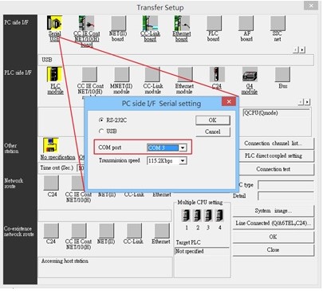Click the Accessing host station text

65,261
